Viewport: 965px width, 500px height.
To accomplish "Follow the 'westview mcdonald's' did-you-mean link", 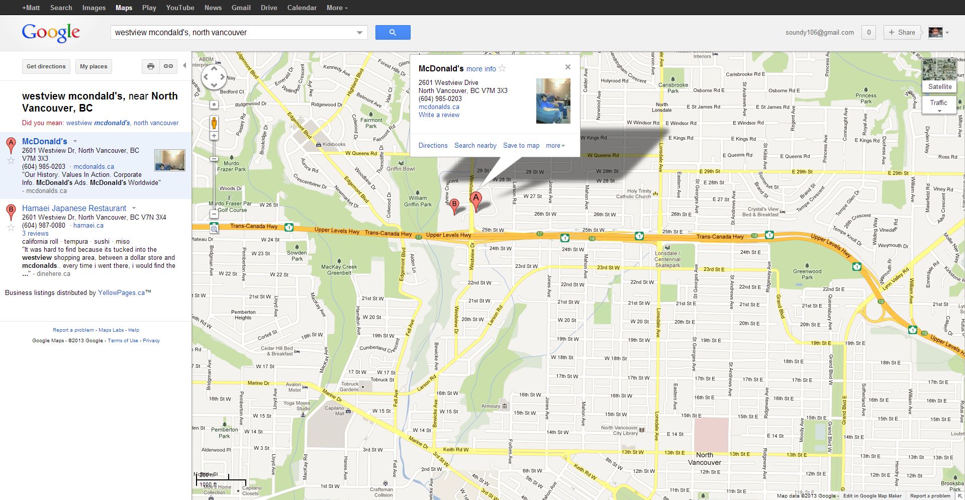I will tap(122, 123).
